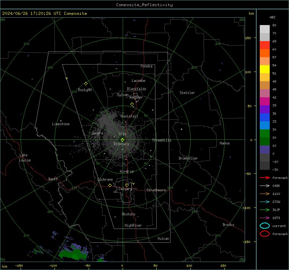Click the cyan 27ZW arrow in legend
The height and width of the screenshot is (270, 289).
tap(265, 202)
